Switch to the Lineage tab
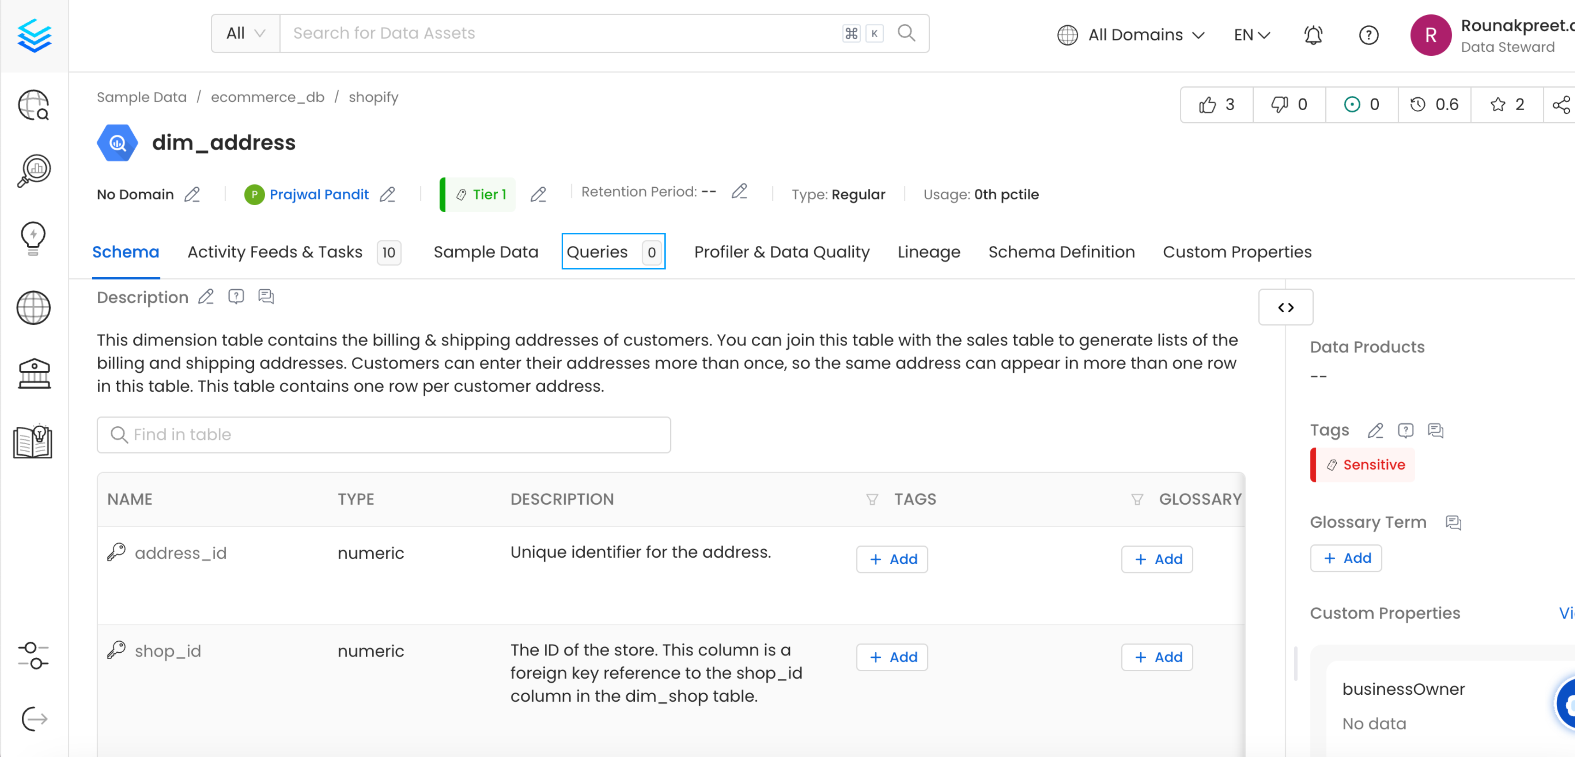The width and height of the screenshot is (1575, 757). 928,252
